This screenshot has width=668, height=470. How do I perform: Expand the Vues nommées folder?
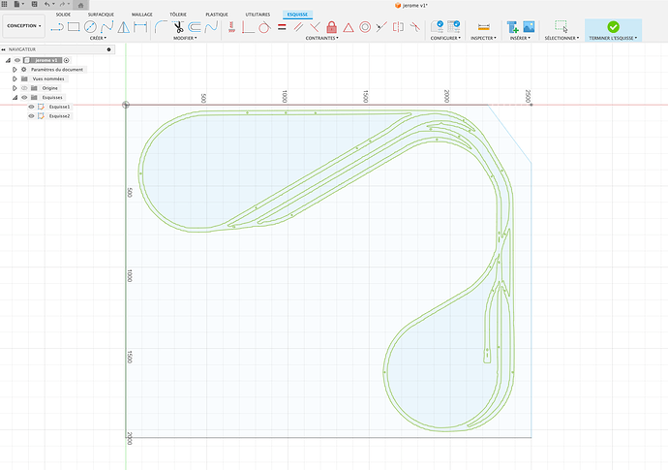[x=14, y=78]
